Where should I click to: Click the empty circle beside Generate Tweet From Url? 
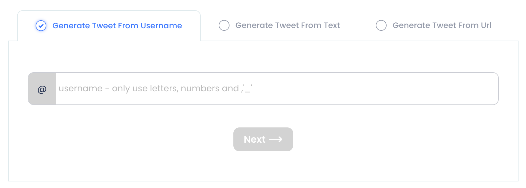tap(381, 26)
